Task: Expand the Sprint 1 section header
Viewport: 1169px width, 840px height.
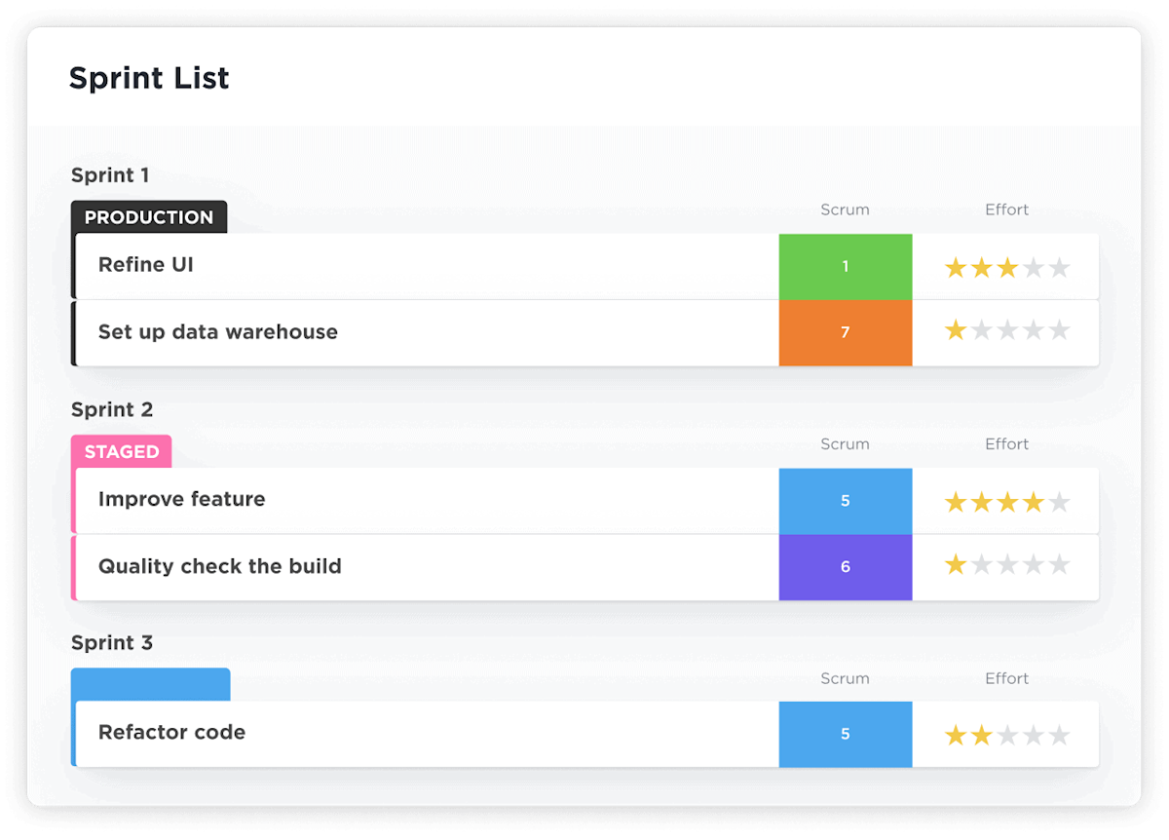Action: click(109, 175)
